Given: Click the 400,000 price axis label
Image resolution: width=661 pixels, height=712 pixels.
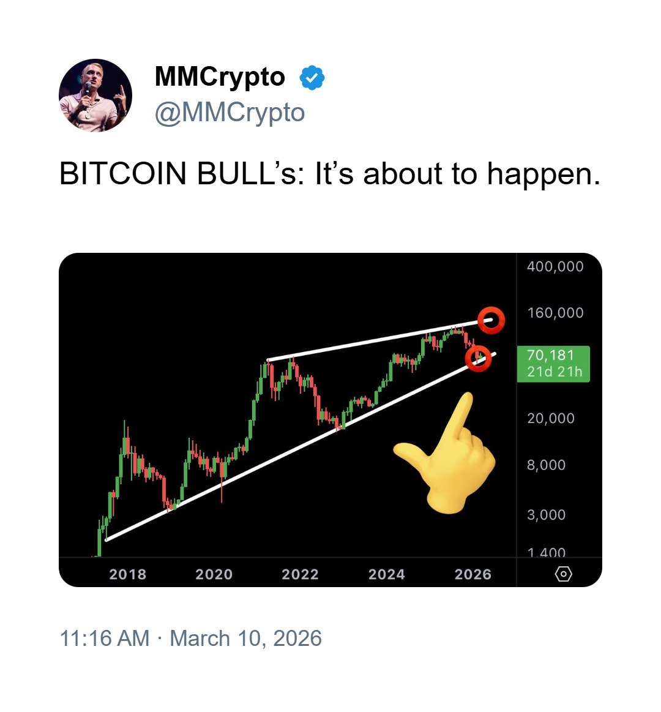Looking at the screenshot, I should (x=555, y=266).
